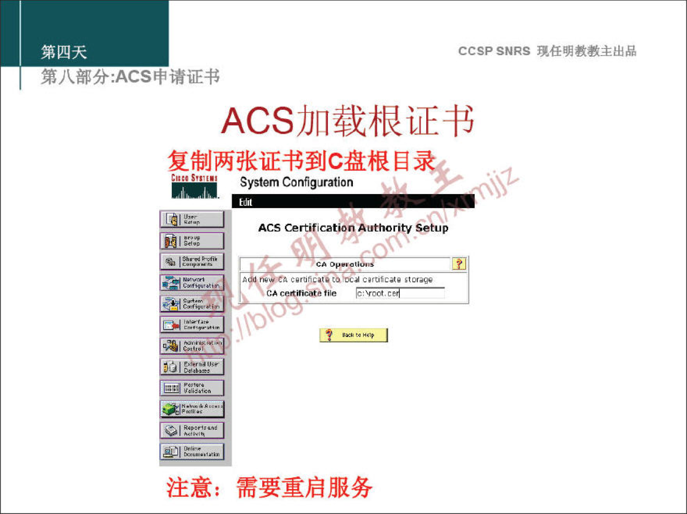Viewport: 687px width, 514px height.
Task: Click 'Add new CA certificate to local certificate storage' text
Action: pos(337,279)
